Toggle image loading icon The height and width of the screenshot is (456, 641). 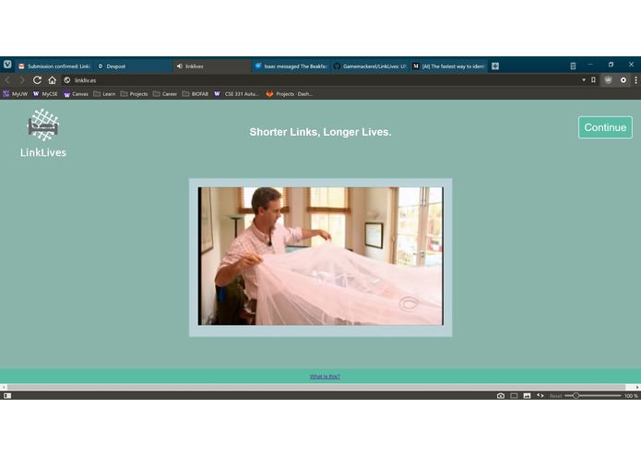click(x=527, y=395)
